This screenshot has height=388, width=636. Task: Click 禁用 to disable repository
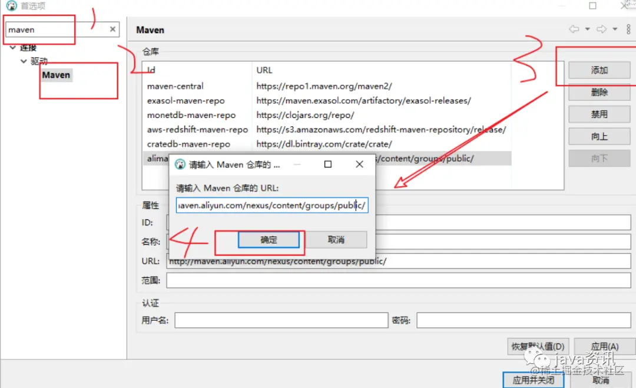[x=599, y=114]
